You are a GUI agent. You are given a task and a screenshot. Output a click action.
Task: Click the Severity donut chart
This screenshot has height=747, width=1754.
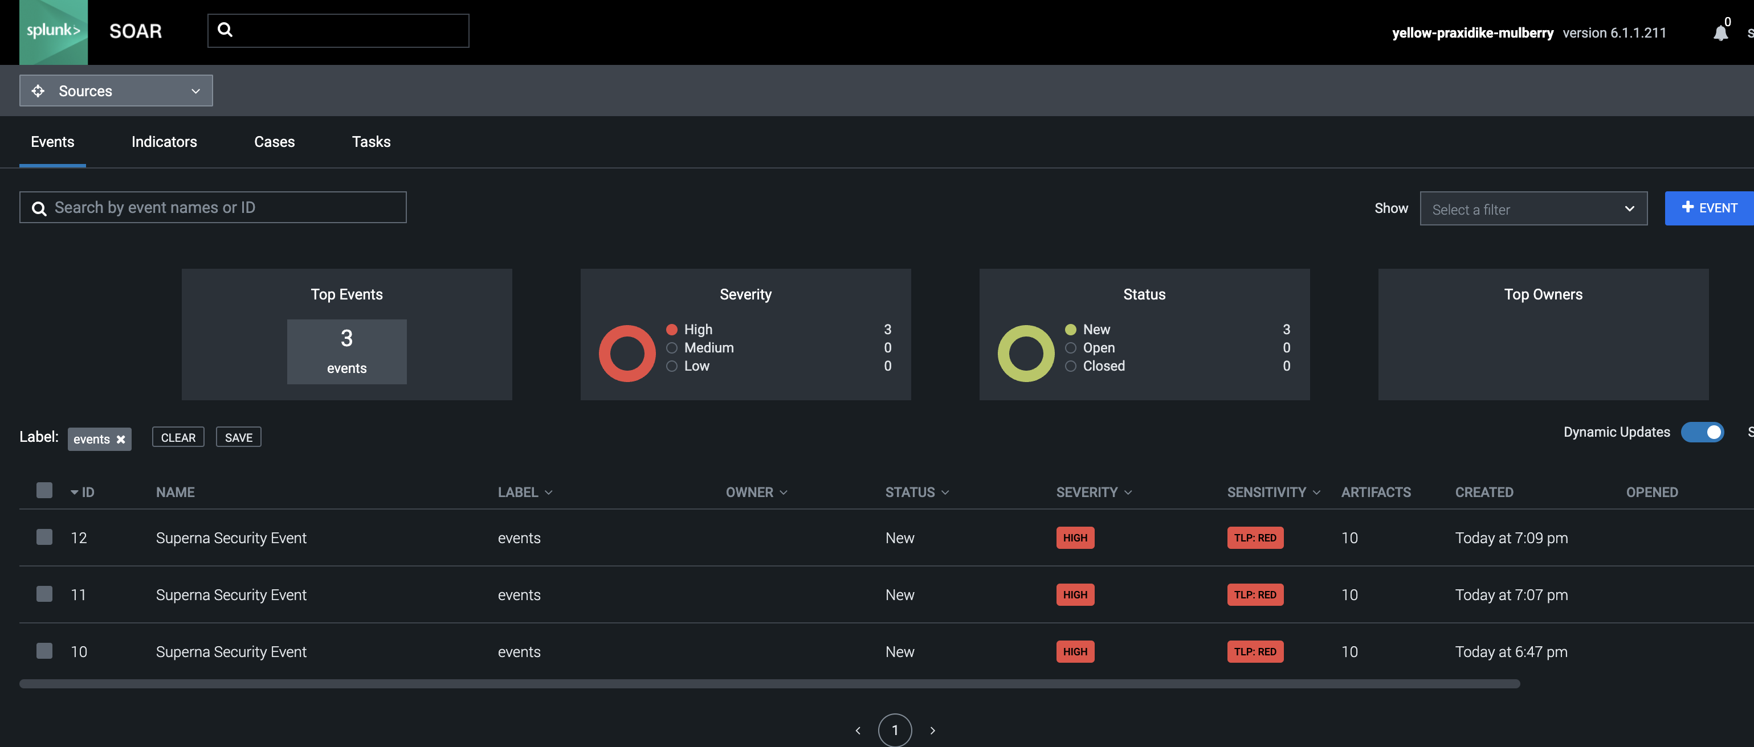pyautogui.click(x=626, y=352)
